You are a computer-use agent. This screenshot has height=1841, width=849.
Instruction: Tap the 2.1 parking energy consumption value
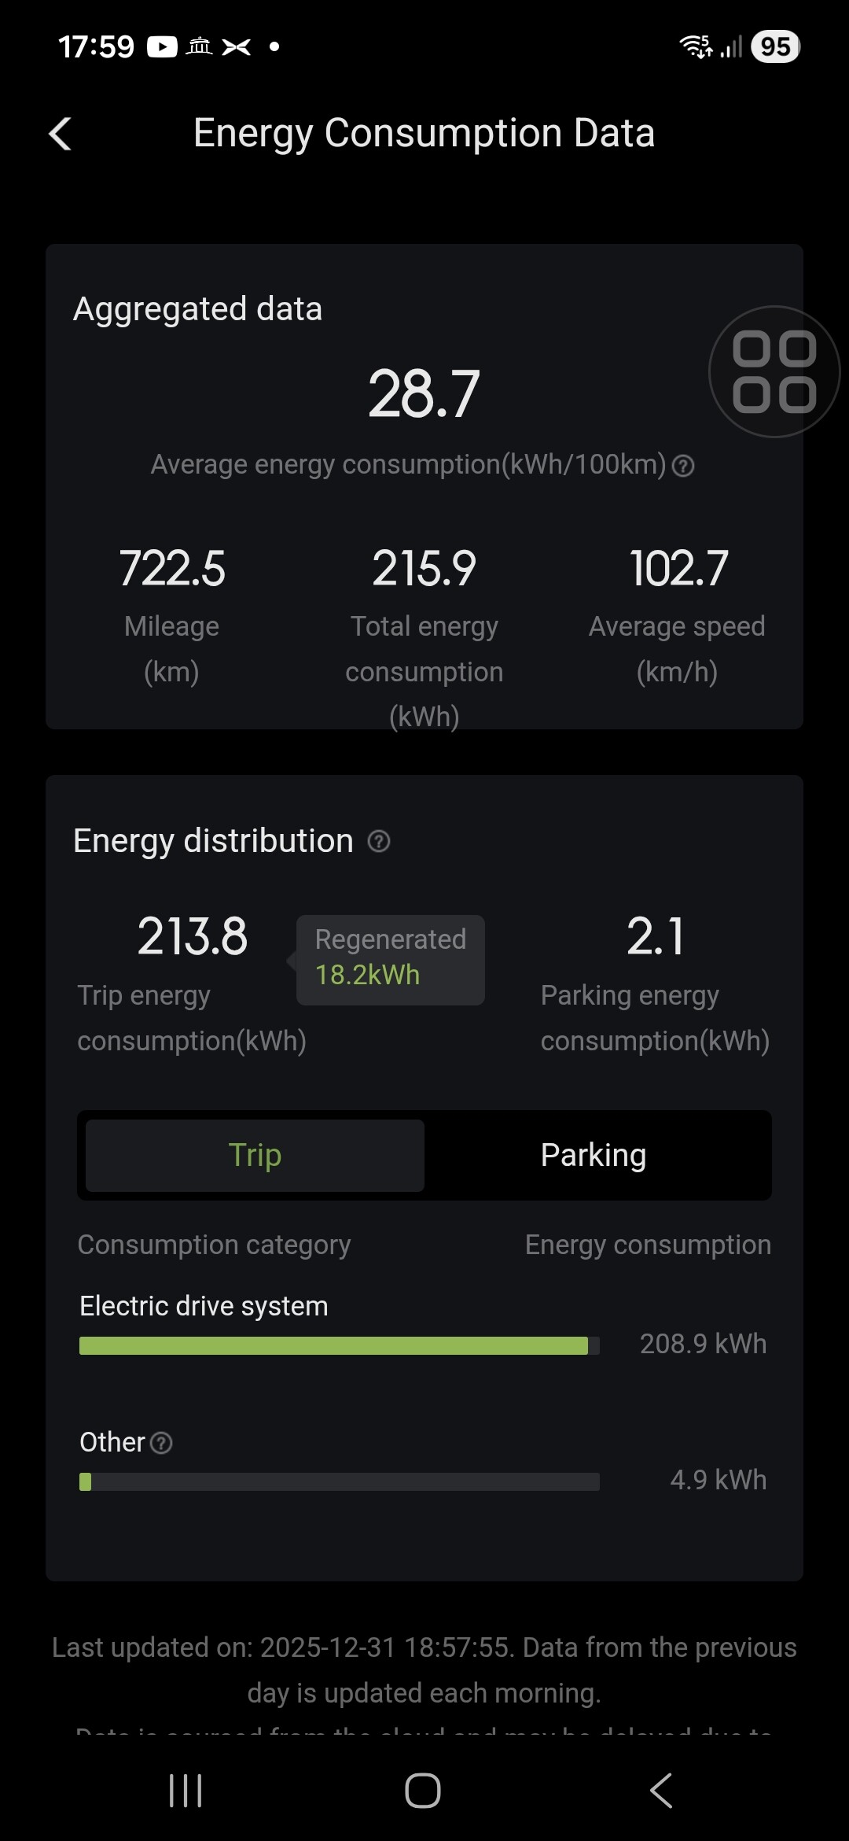point(655,936)
